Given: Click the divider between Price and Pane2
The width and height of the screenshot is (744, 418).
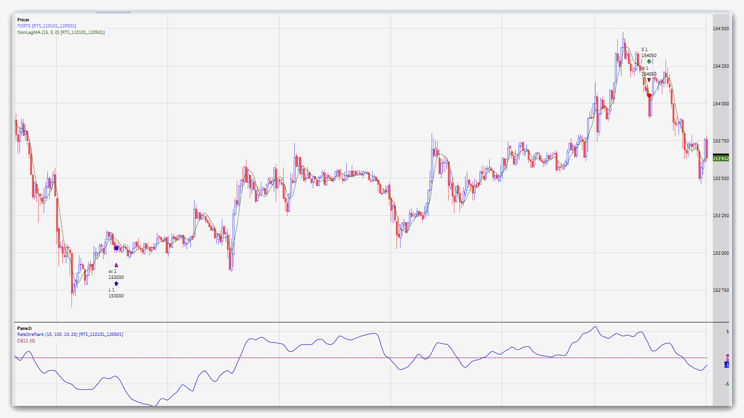Looking at the screenshot, I should pos(371,322).
